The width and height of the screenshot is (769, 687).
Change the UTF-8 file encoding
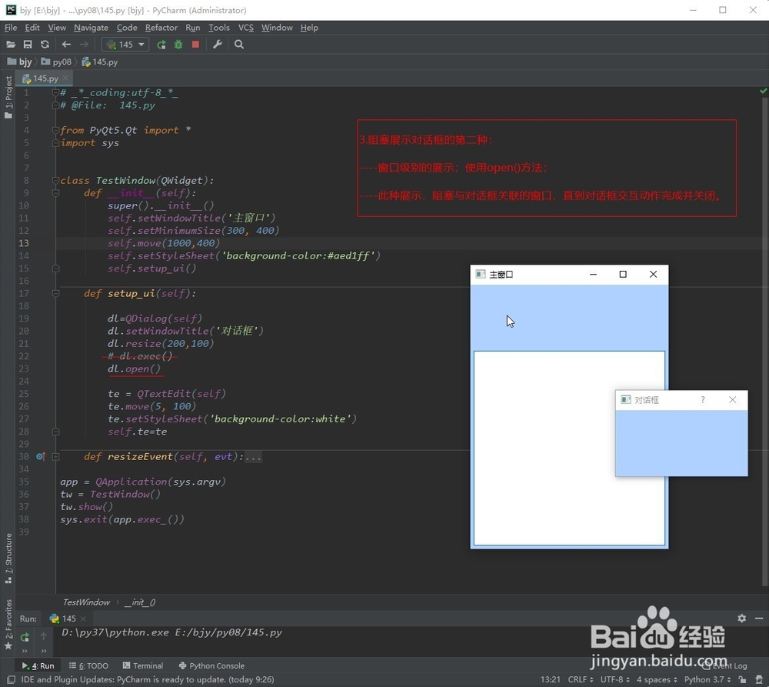(615, 679)
